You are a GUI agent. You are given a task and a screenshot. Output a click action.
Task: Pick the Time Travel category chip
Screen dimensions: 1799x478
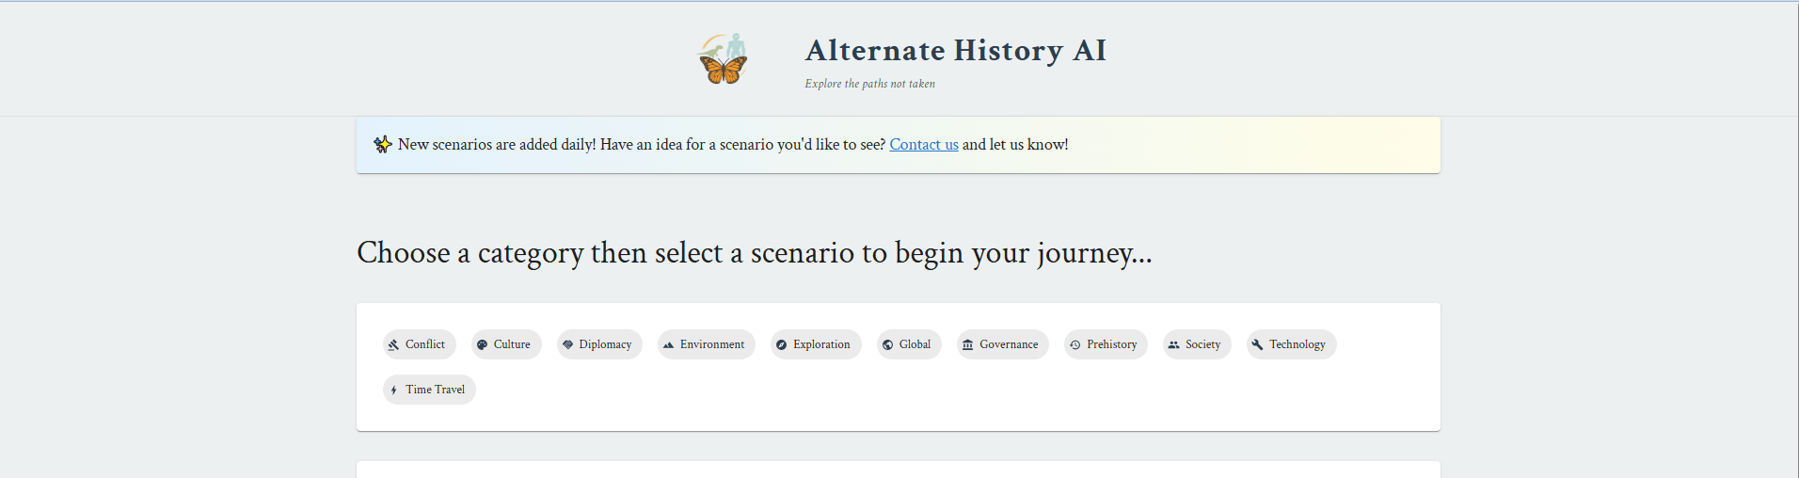[x=429, y=390]
